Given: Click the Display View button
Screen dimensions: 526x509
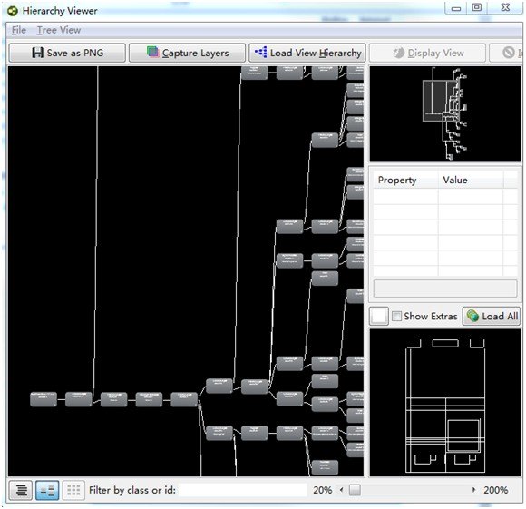Looking at the screenshot, I should pyautogui.click(x=428, y=53).
